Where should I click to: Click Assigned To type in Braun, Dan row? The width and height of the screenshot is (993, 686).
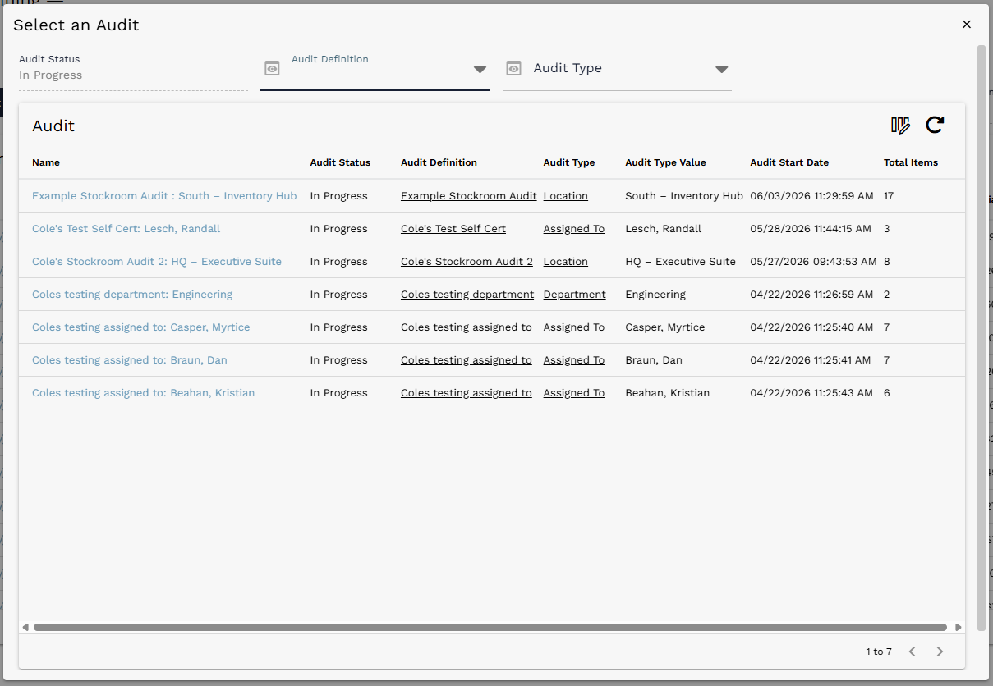tap(574, 360)
